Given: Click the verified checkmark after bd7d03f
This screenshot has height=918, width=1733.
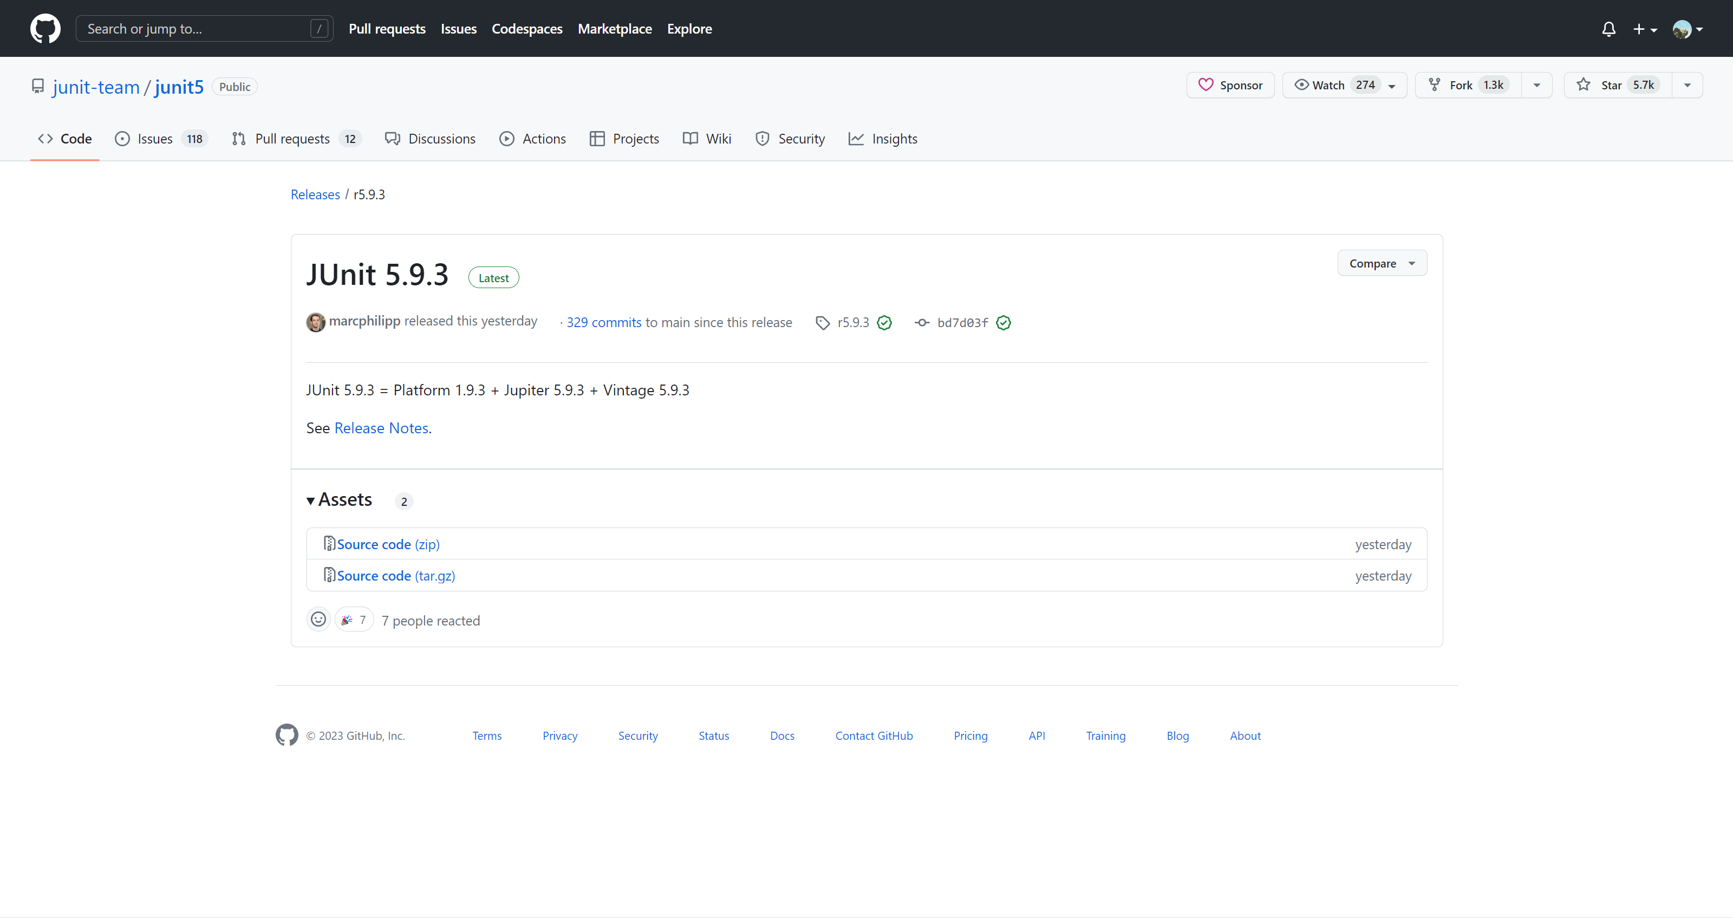Looking at the screenshot, I should [x=1003, y=323].
